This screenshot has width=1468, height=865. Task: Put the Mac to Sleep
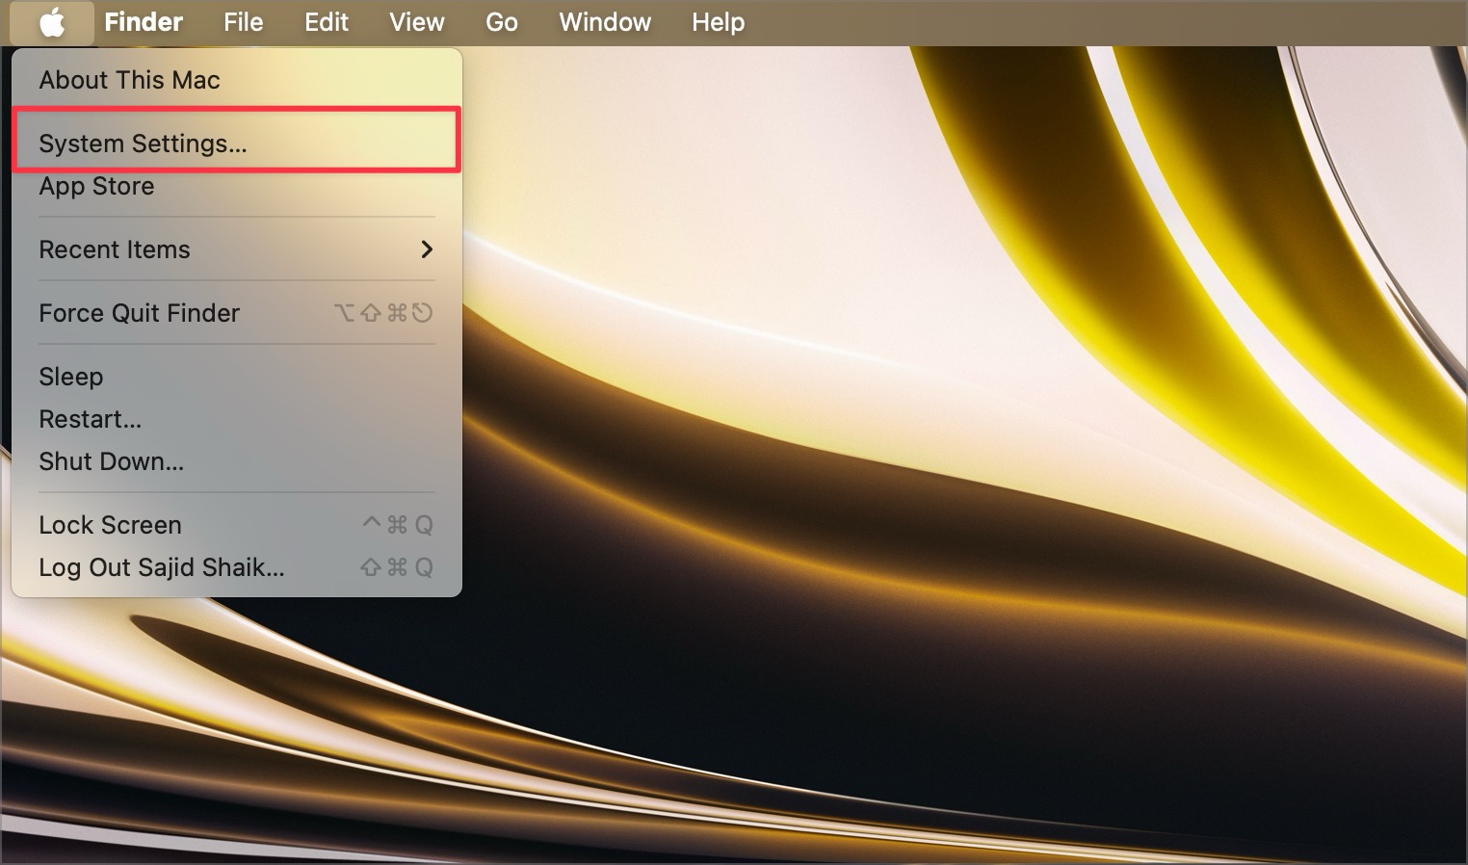70,377
